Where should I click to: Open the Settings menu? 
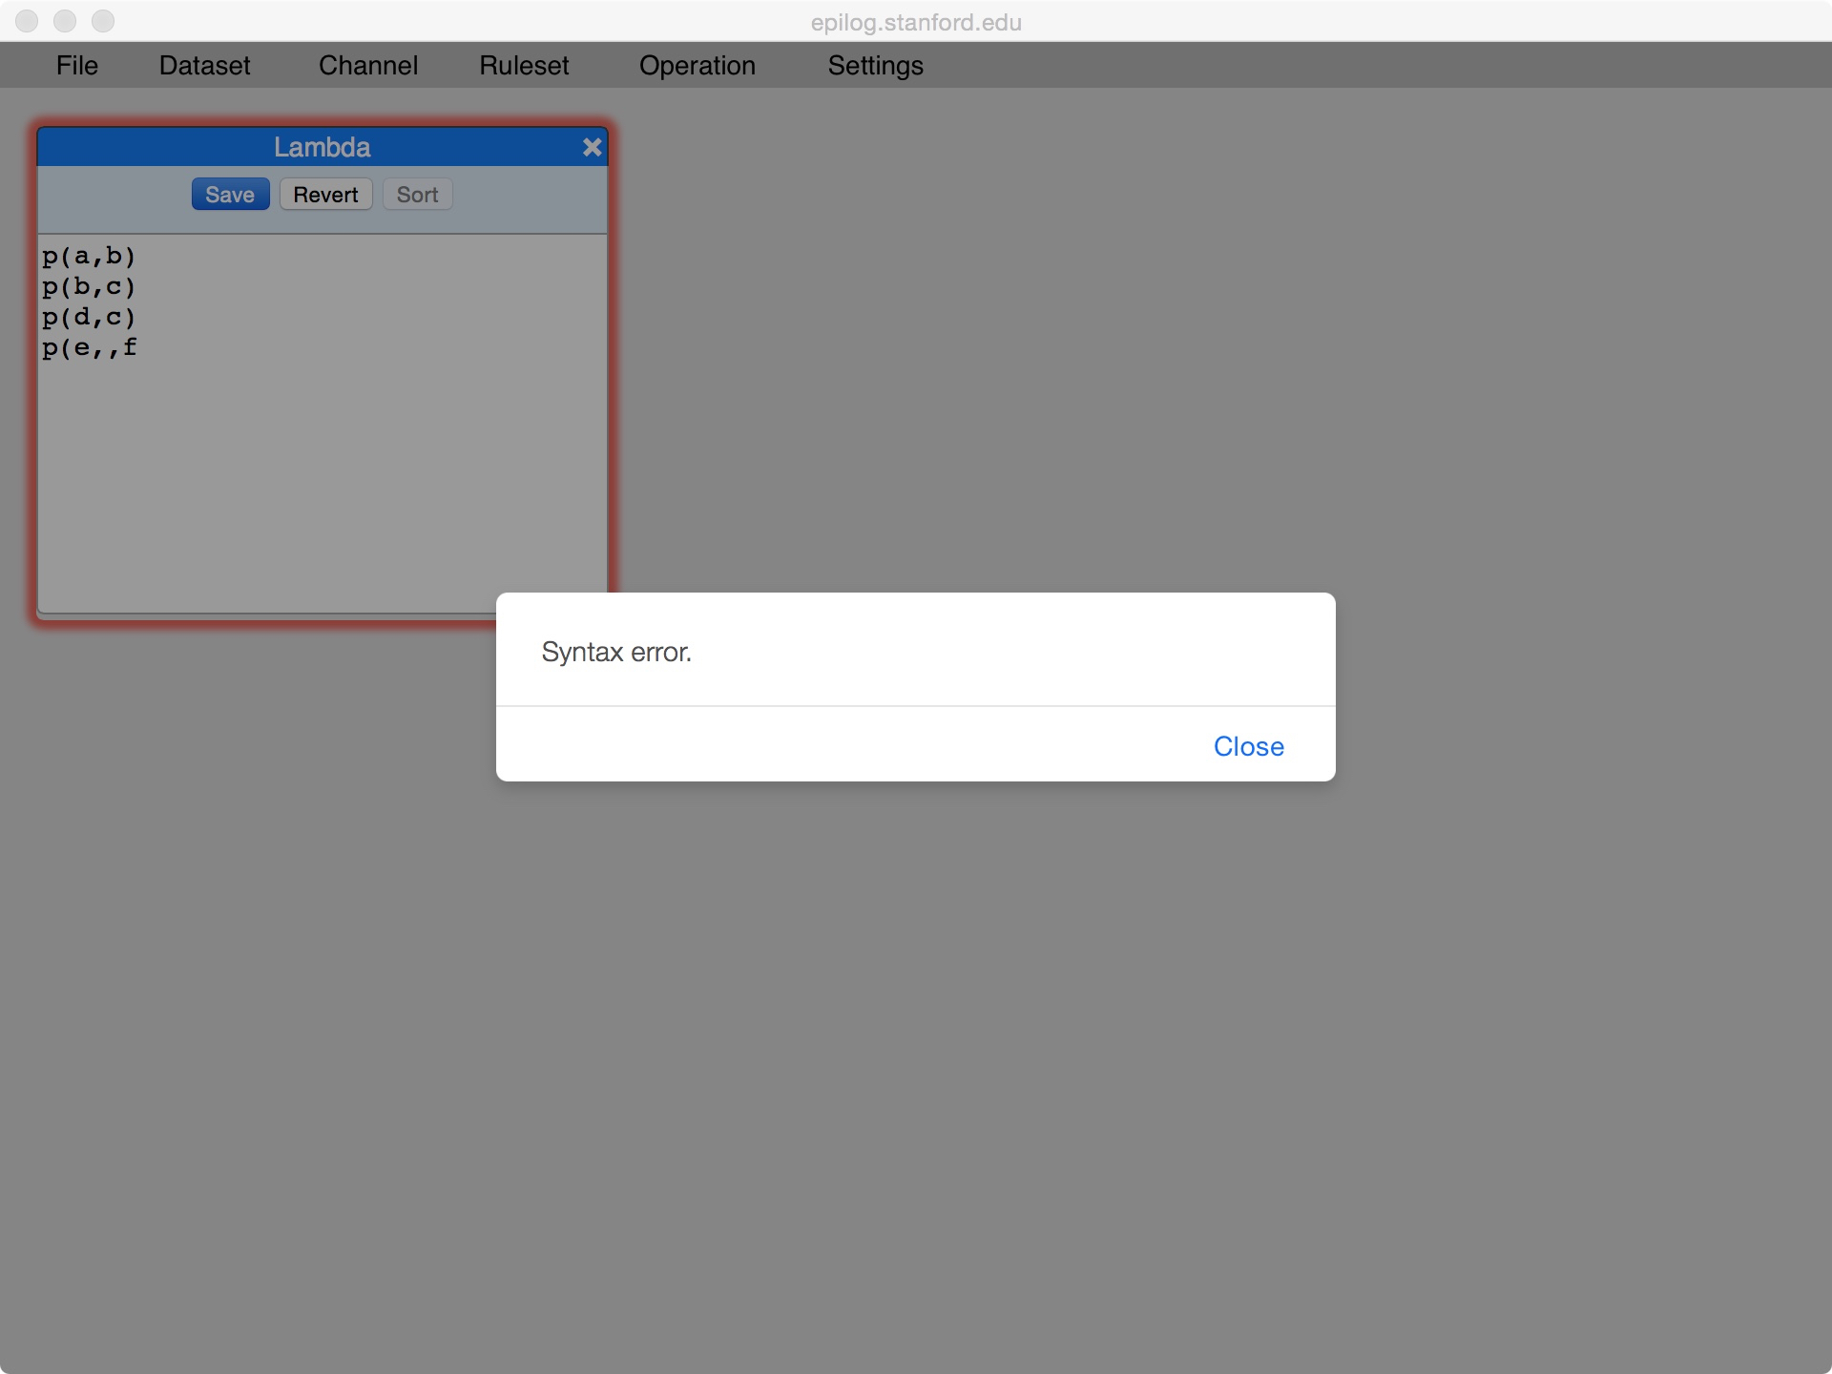coord(875,65)
